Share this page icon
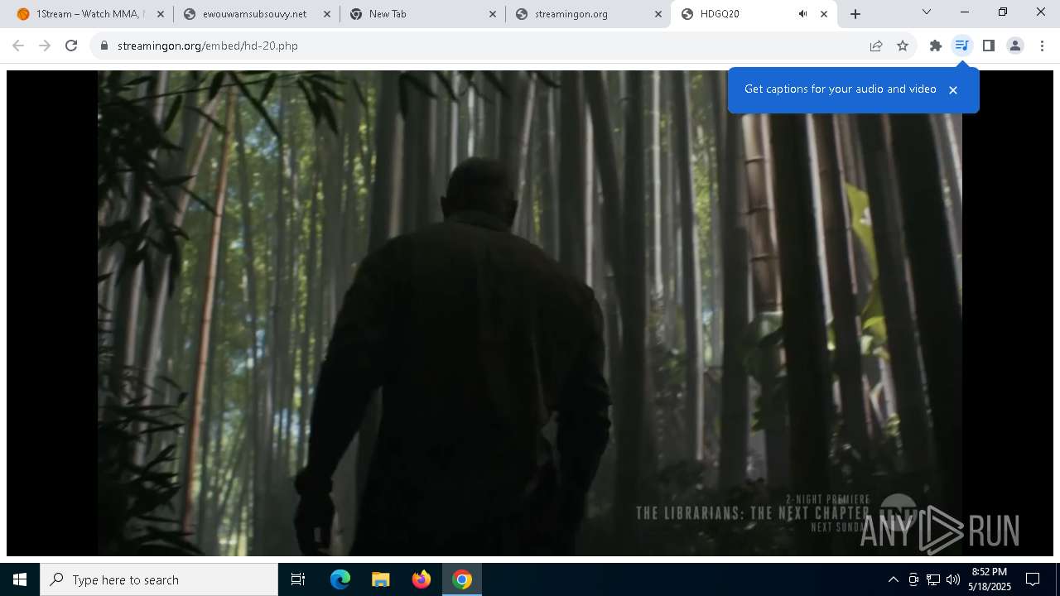Image resolution: width=1060 pixels, height=596 pixels. tap(876, 46)
